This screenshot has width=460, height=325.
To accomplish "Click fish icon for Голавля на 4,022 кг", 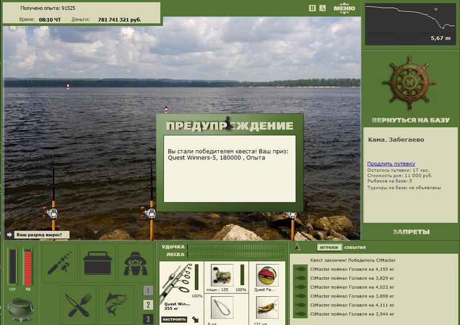I will pos(300,287).
